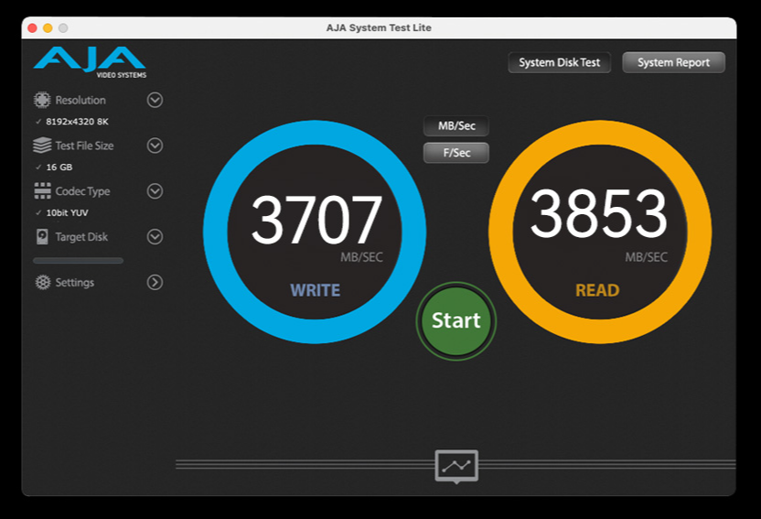Switch units to F/Sec

coord(456,153)
